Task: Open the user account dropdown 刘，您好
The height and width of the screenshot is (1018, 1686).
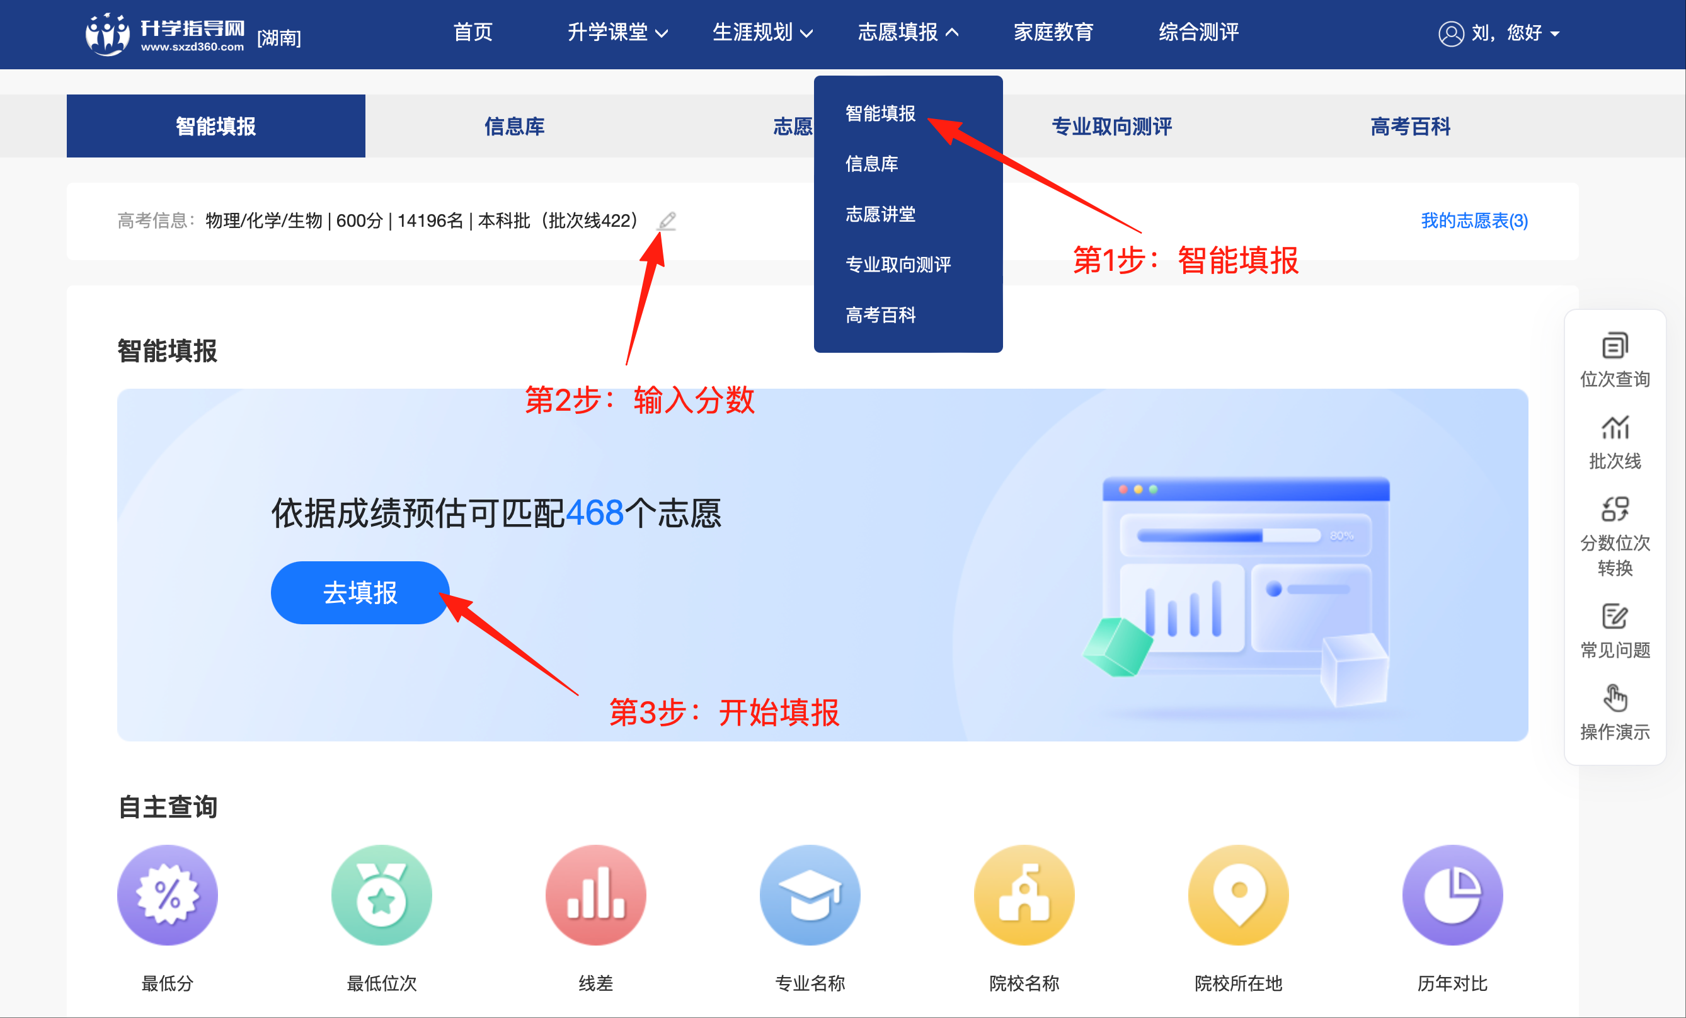Action: click(x=1500, y=33)
